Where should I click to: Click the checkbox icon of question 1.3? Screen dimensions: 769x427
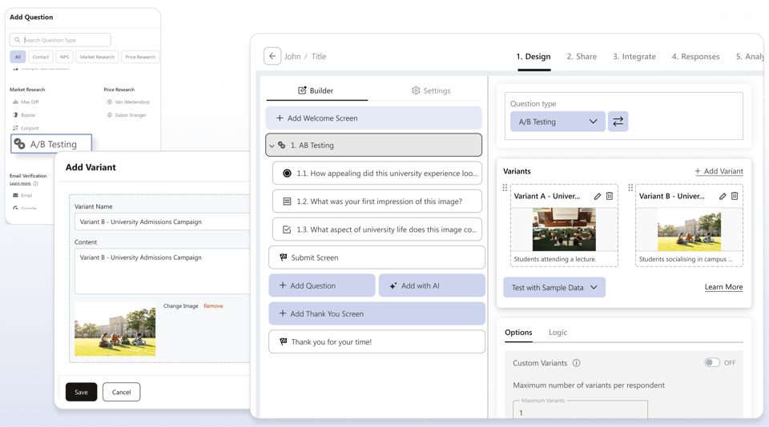[287, 229]
